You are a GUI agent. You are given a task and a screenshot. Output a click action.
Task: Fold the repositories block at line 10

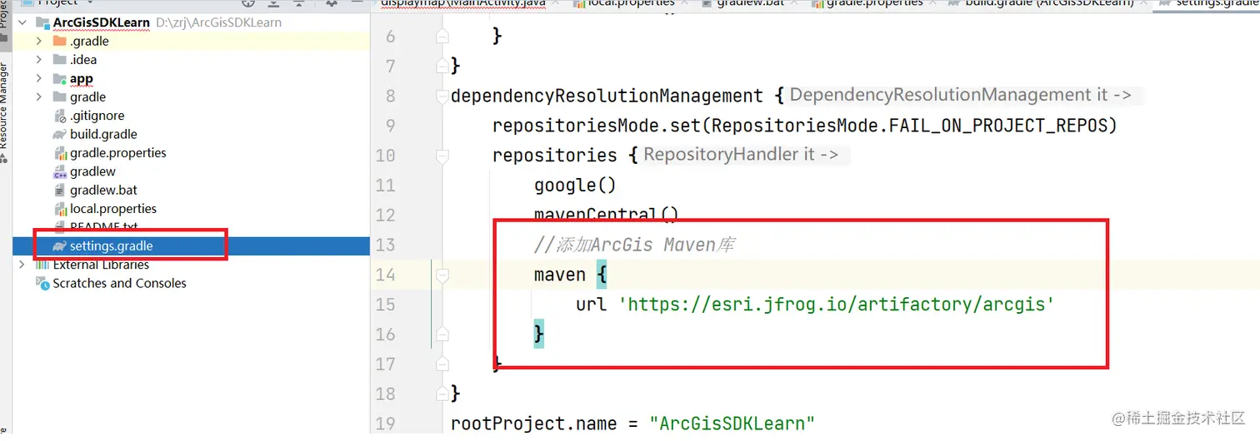442,156
